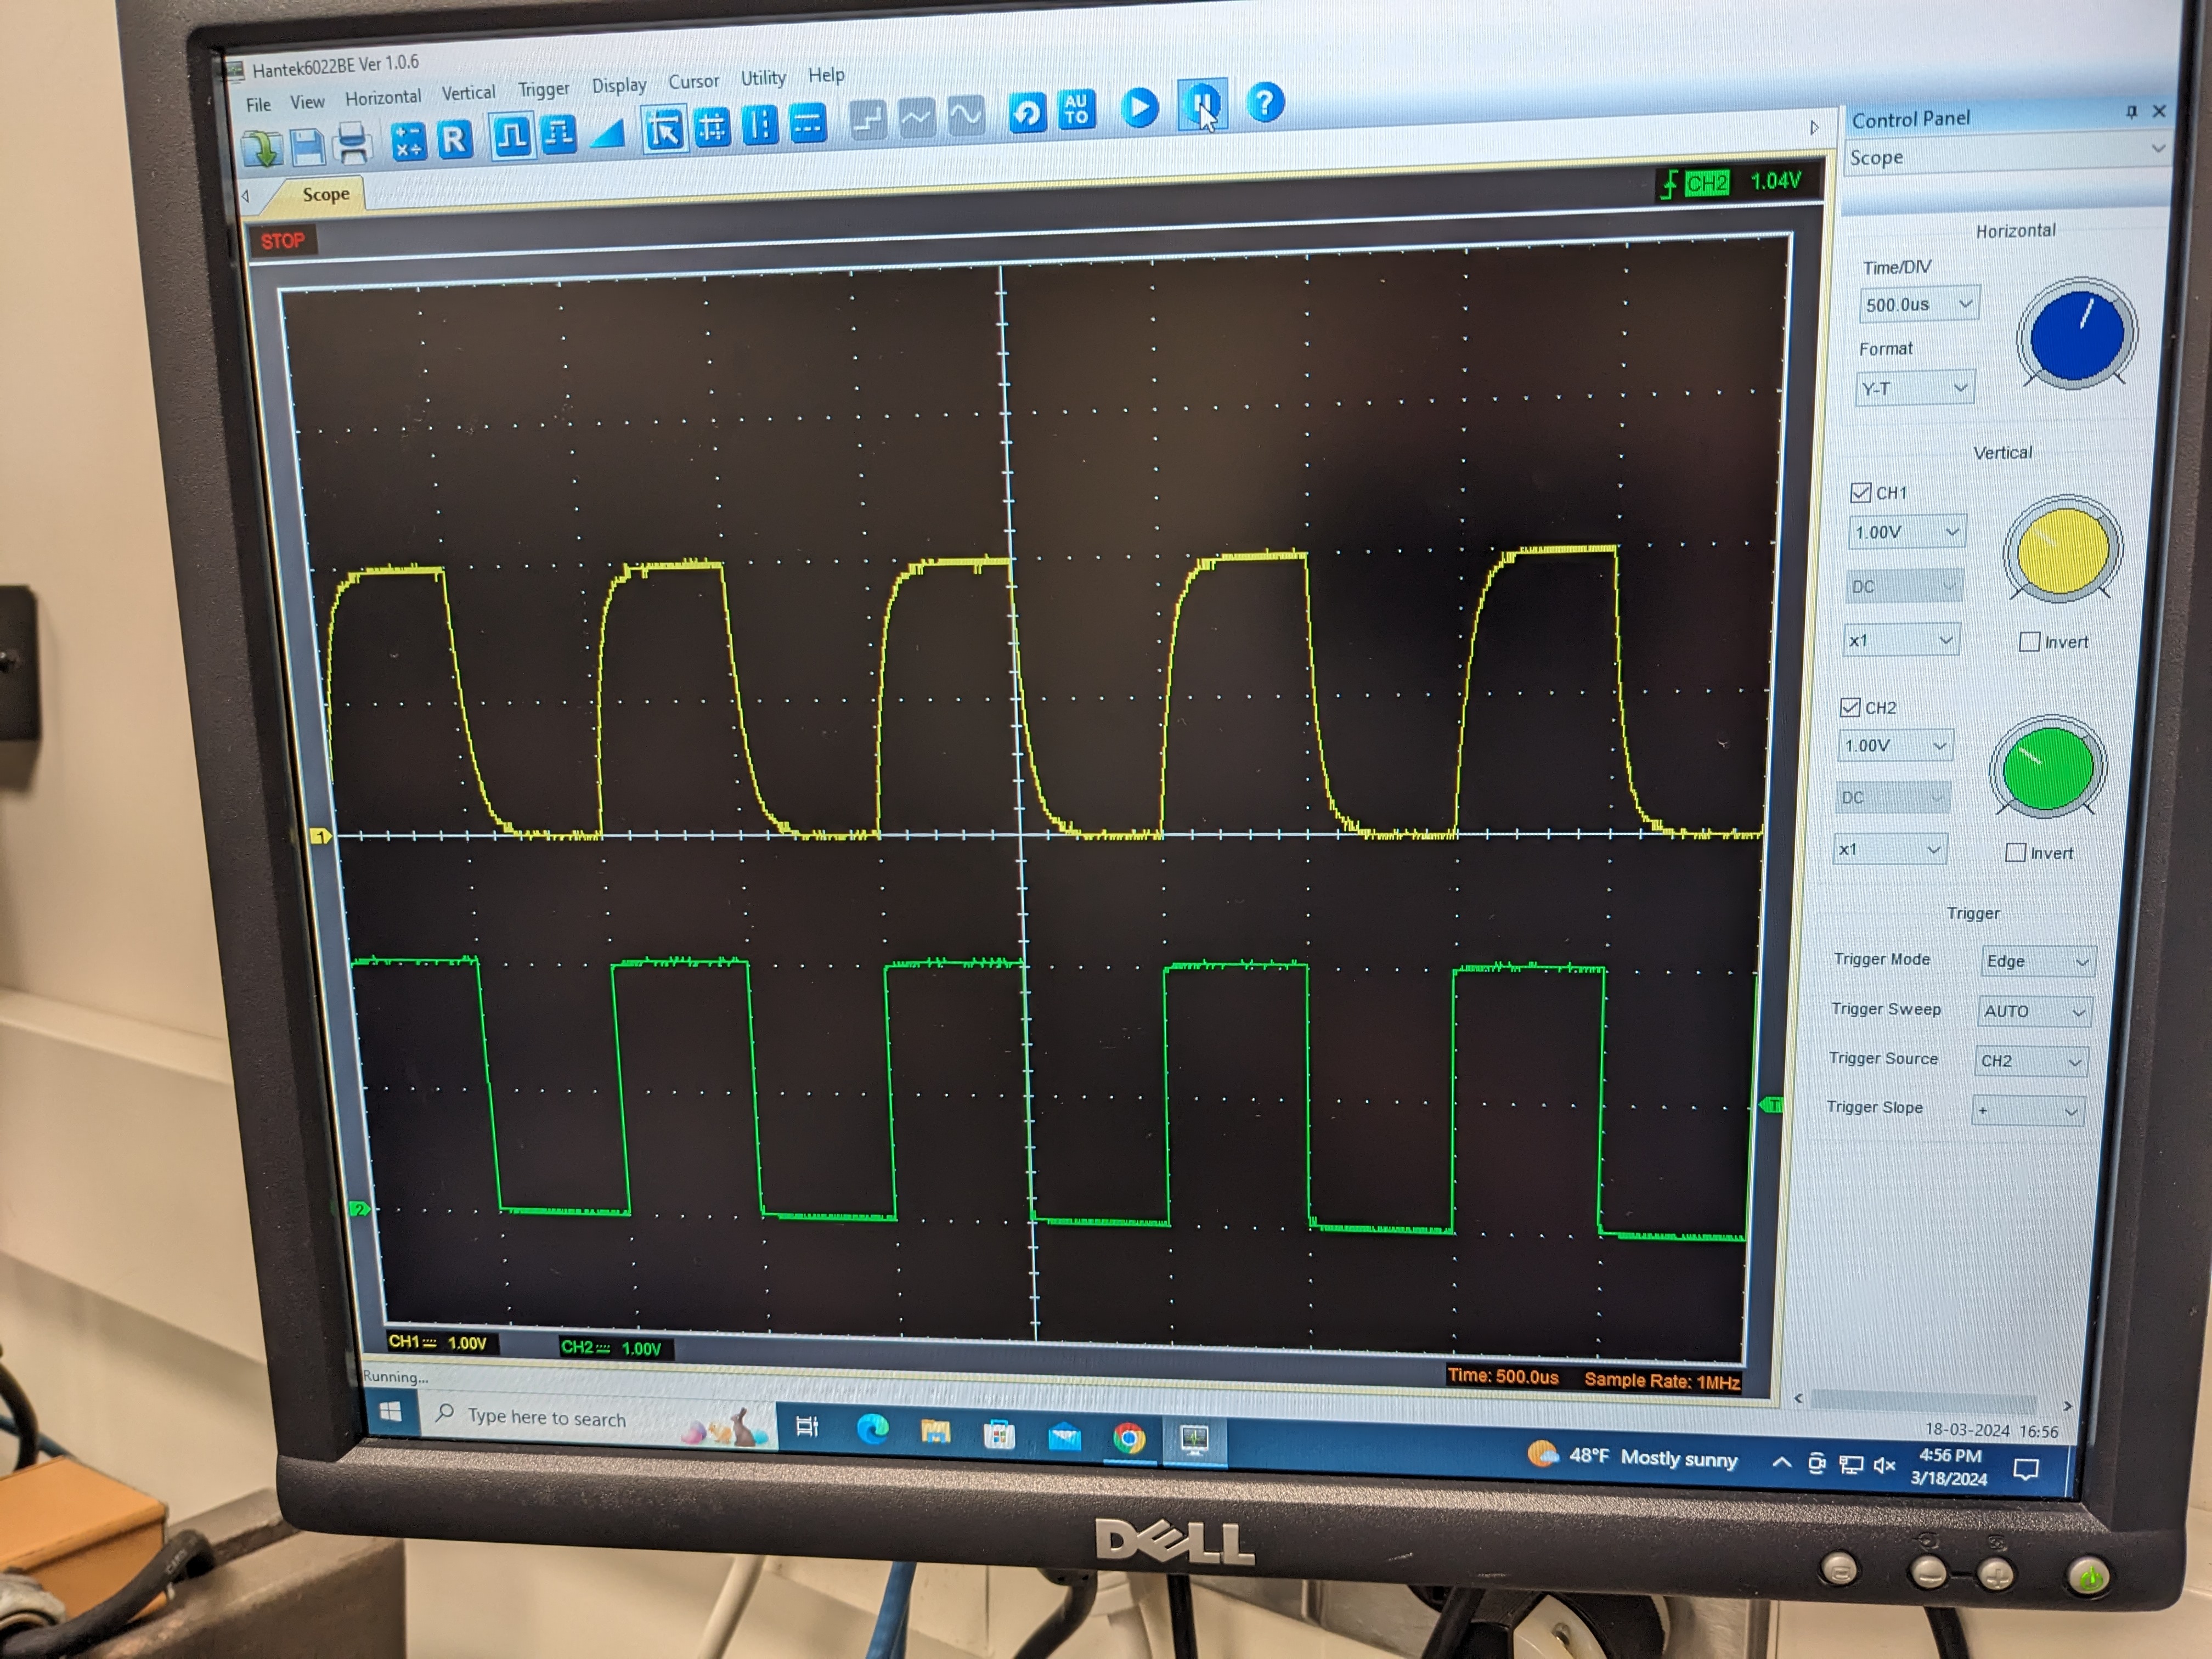The width and height of the screenshot is (2212, 1659).
Task: Click the Print toolbar icon
Action: pyautogui.click(x=352, y=143)
